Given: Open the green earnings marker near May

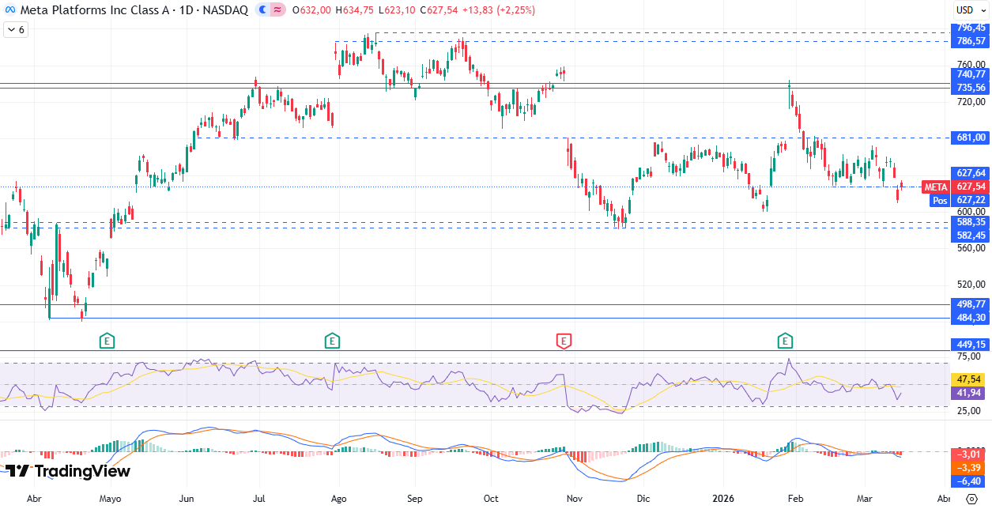Looking at the screenshot, I should click(107, 341).
